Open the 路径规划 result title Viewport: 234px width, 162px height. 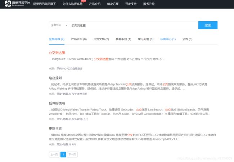tap(55, 78)
